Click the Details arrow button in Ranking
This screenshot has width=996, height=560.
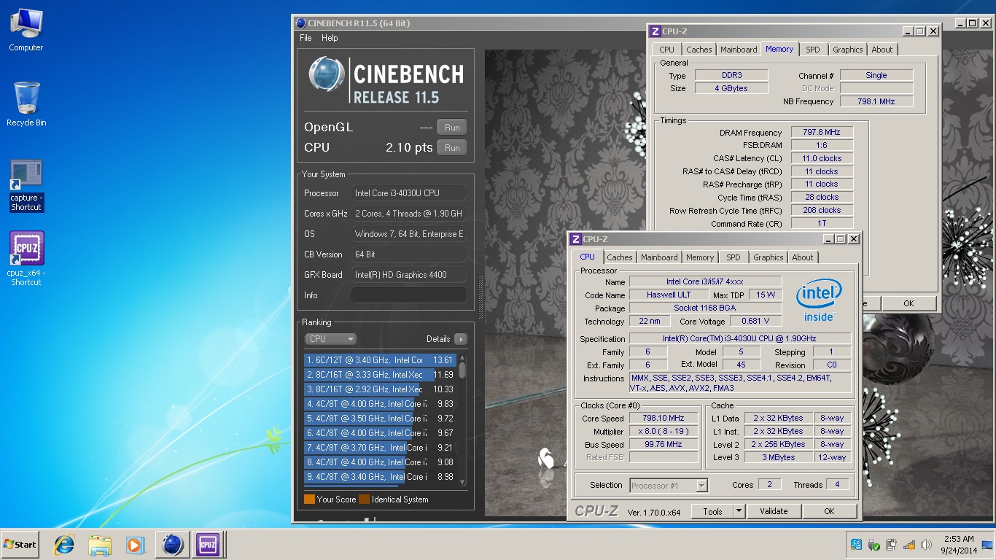460,339
